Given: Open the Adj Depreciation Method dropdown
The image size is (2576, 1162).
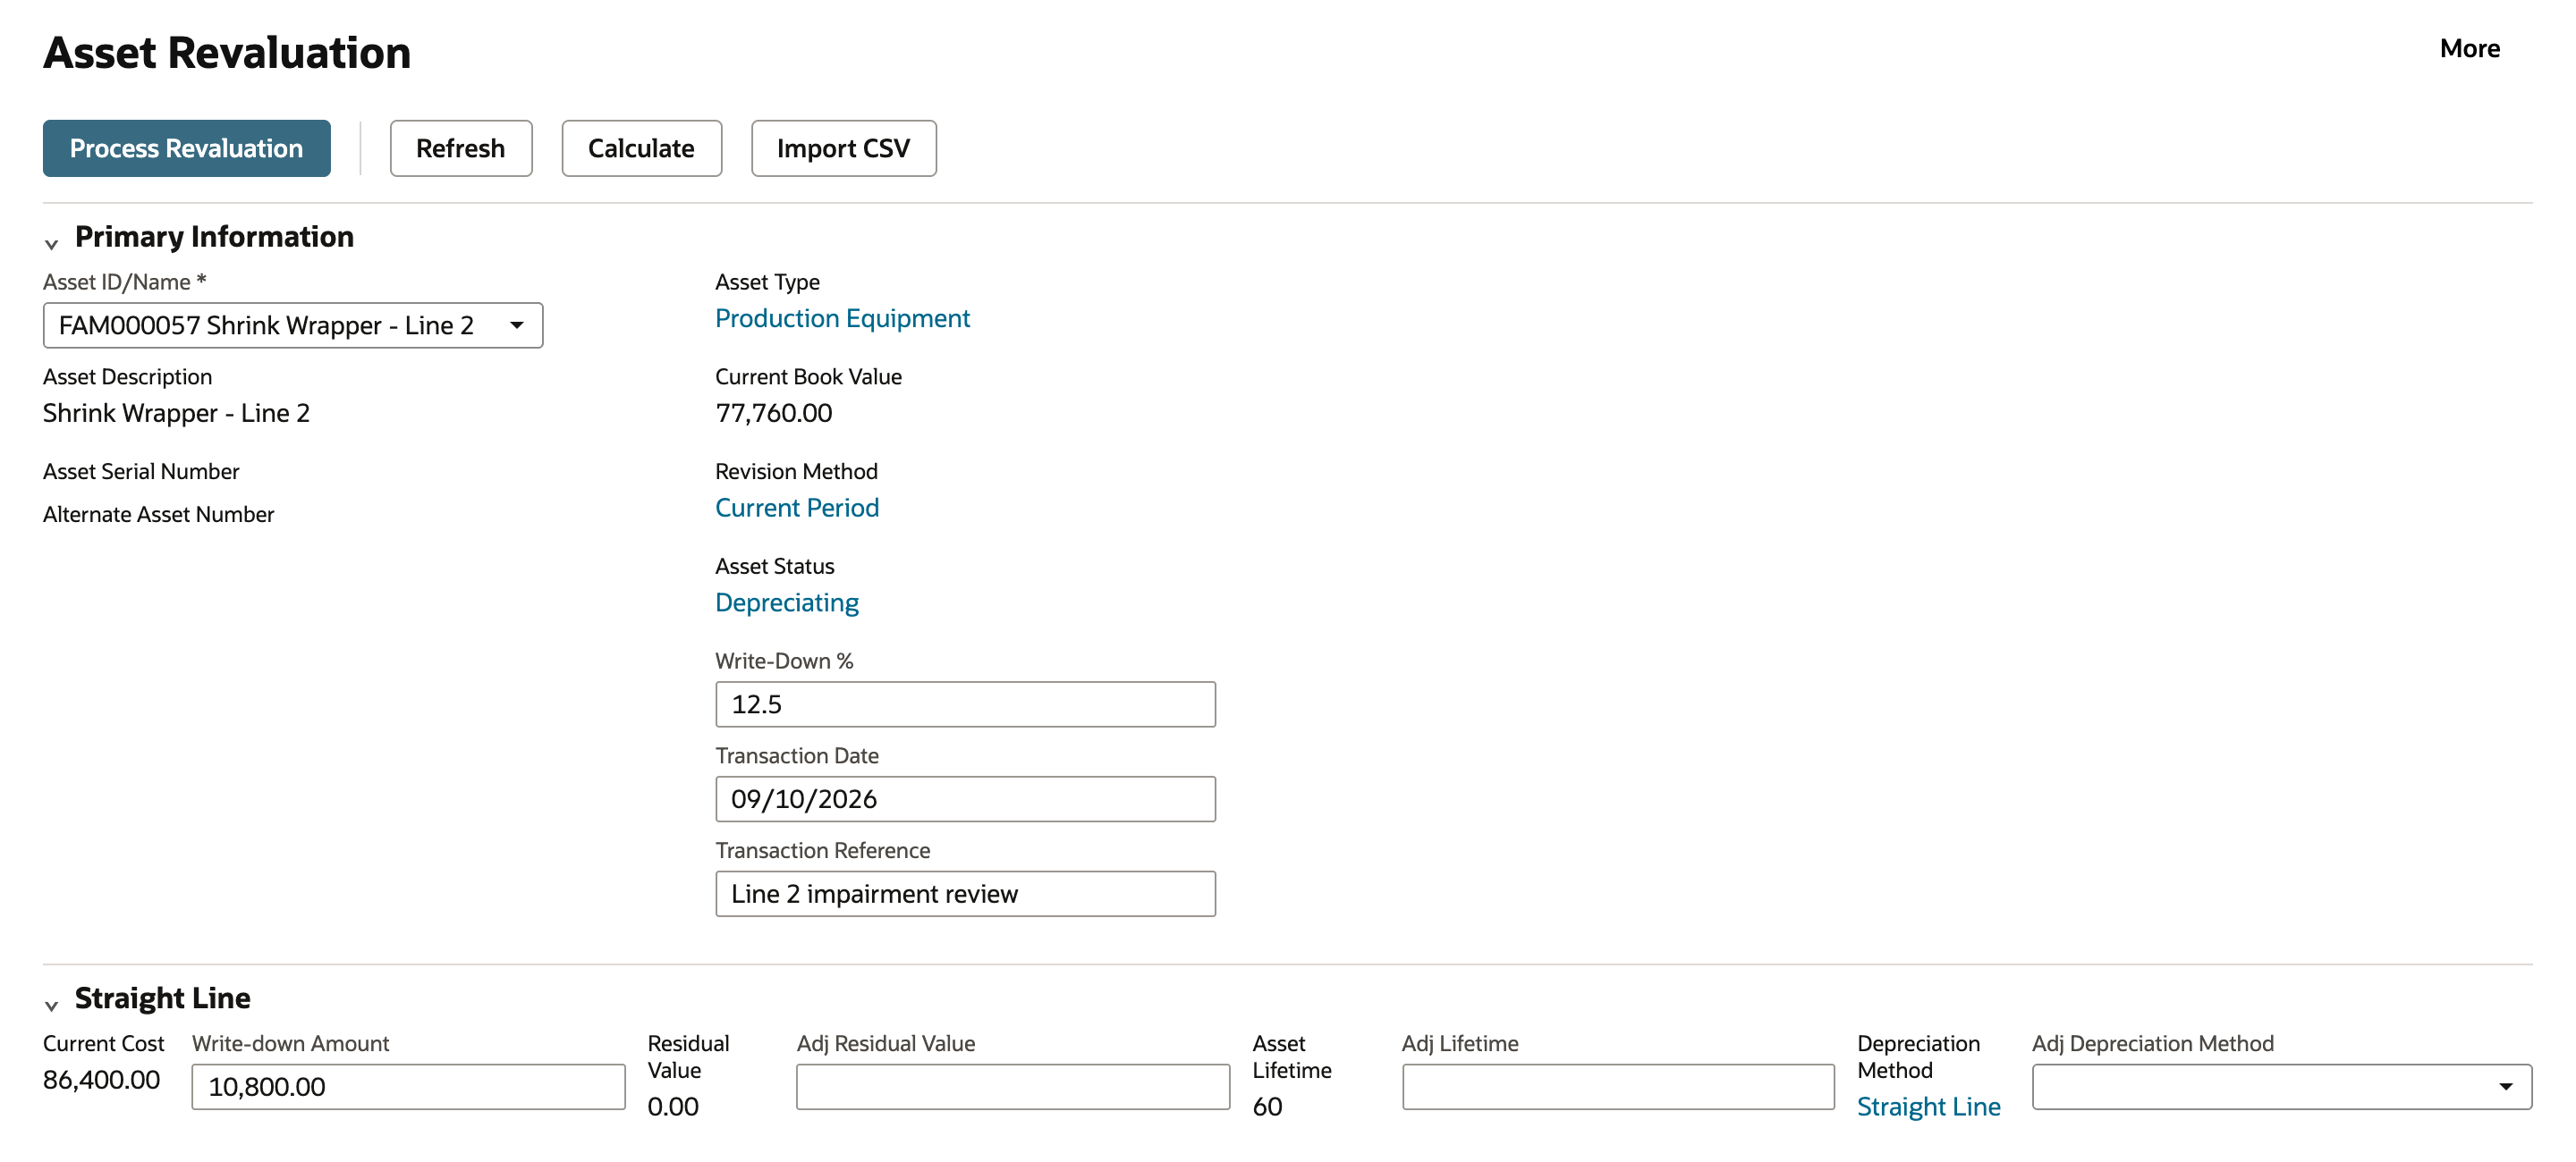Looking at the screenshot, I should (2281, 1086).
